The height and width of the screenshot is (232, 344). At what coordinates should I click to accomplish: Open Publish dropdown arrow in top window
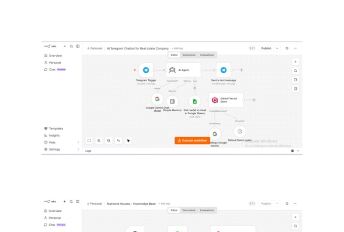click(x=277, y=48)
